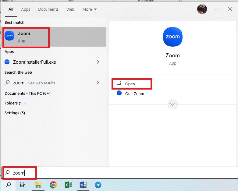Select the All search tab
Screen dimensions: 238x191
click(x=11, y=9)
